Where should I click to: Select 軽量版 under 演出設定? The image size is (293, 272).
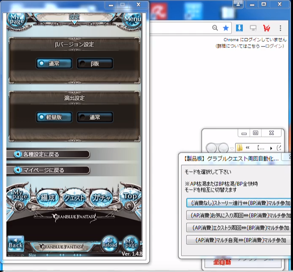(54, 117)
